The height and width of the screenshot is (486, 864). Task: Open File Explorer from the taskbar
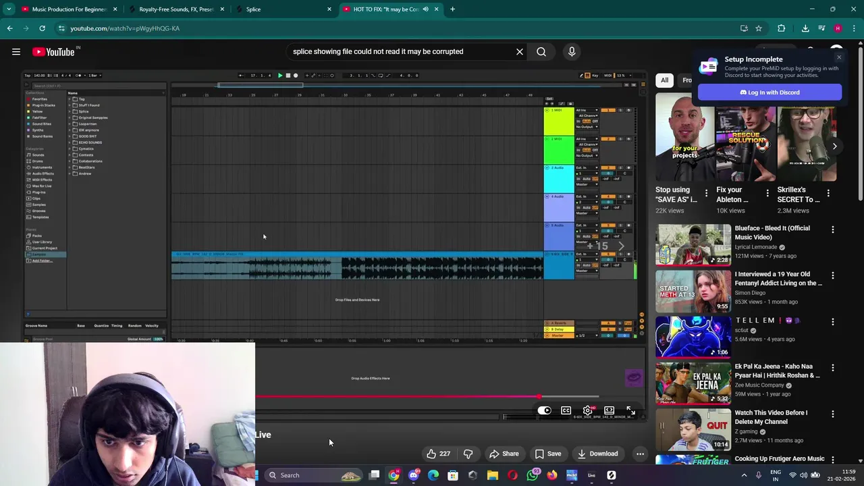pyautogui.click(x=493, y=475)
